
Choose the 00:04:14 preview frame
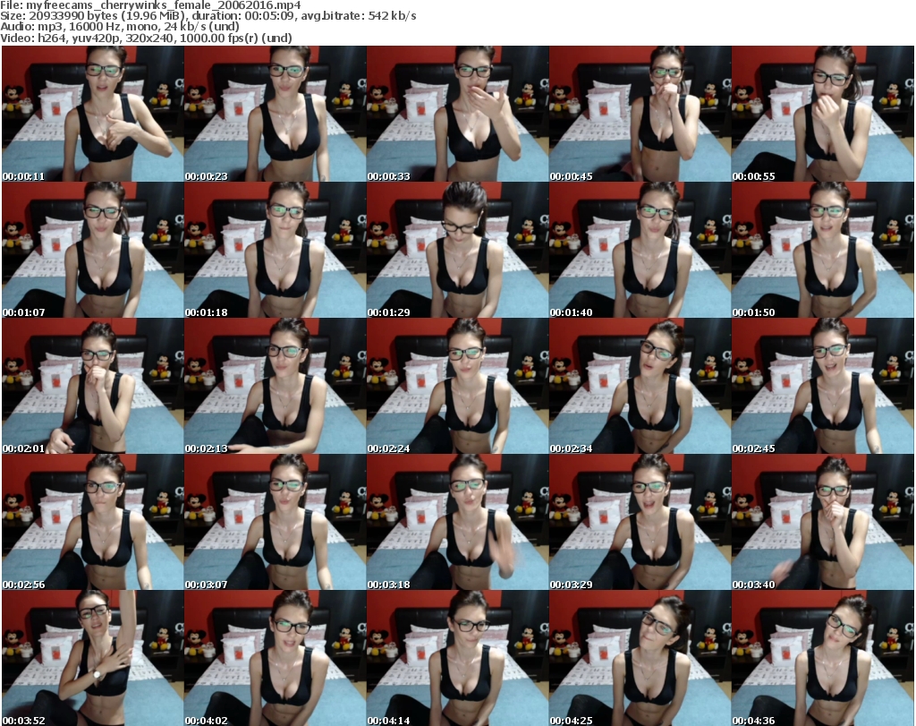click(x=457, y=658)
